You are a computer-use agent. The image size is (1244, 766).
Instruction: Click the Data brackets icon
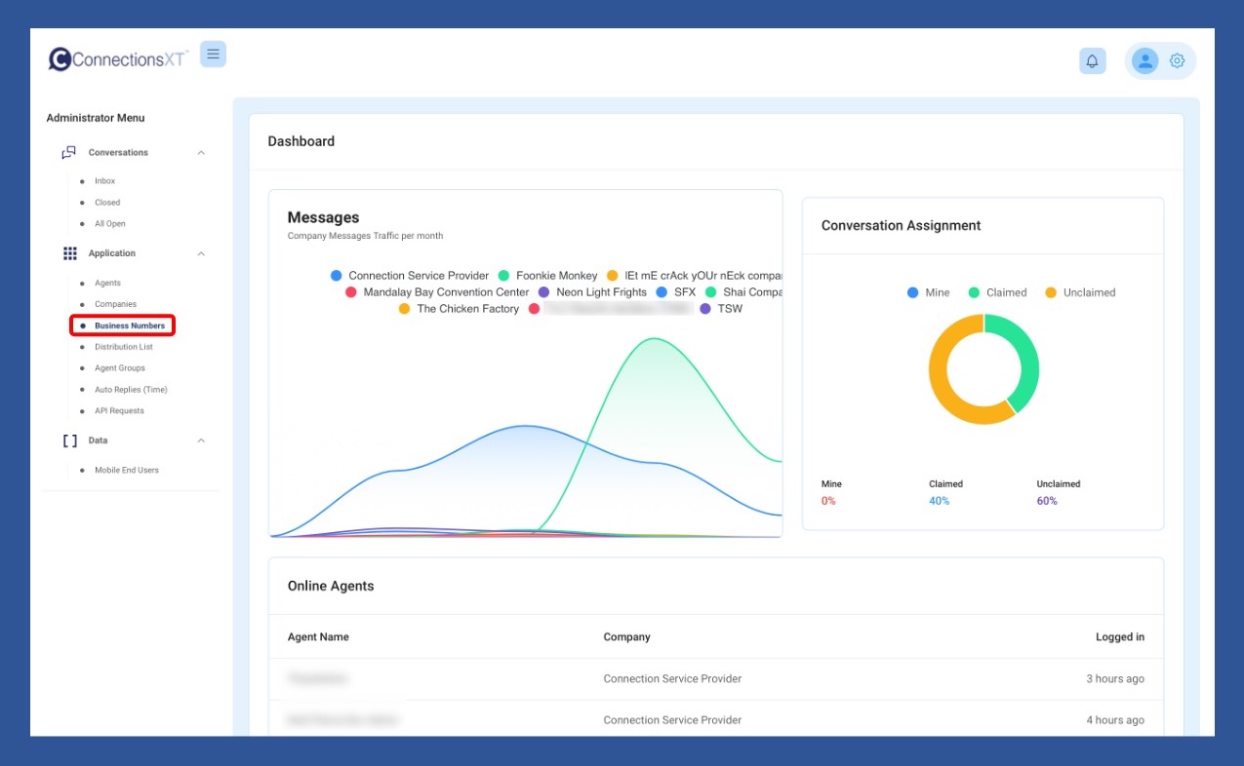coord(70,440)
